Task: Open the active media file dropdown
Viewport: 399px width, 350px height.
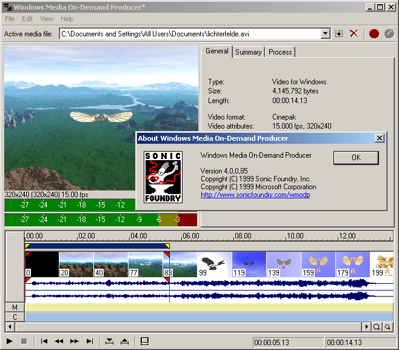Action: point(325,33)
